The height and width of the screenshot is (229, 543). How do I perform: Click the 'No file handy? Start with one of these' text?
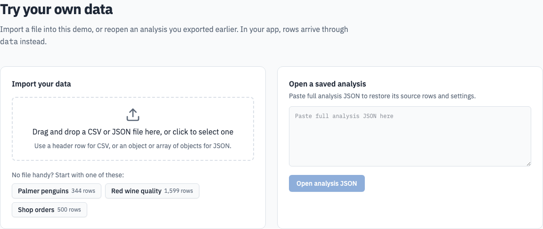point(68,175)
